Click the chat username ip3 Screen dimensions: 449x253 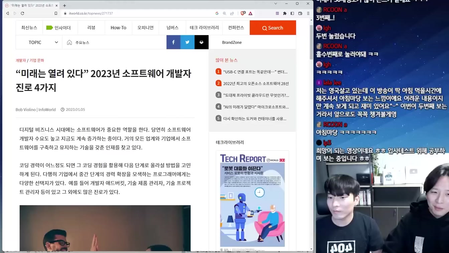click(327, 143)
